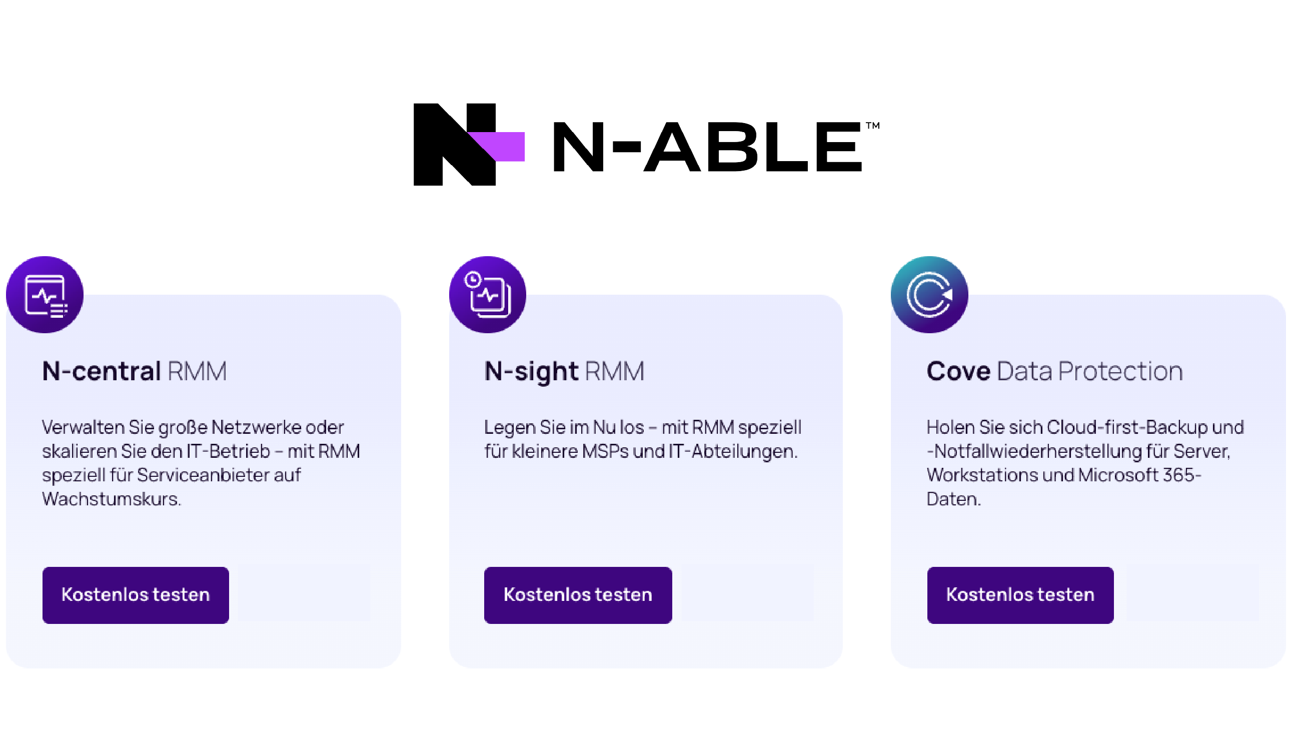Select the N-sight RMM heading

564,372
